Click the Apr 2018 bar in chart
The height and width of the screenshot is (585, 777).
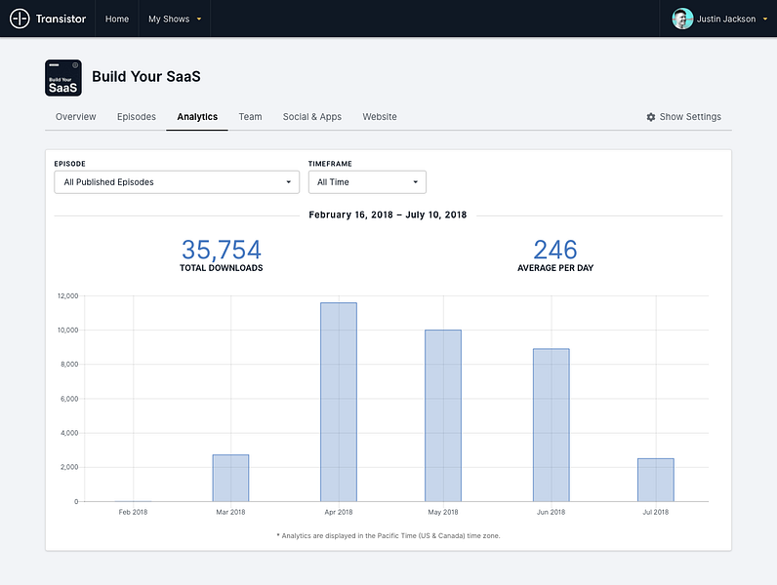(339, 402)
